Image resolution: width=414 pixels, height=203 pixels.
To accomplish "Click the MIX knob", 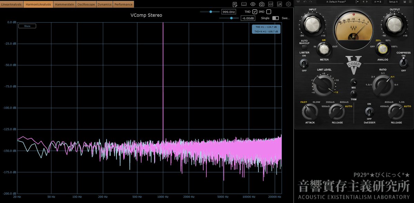I will pyautogui.click(x=354, y=82).
